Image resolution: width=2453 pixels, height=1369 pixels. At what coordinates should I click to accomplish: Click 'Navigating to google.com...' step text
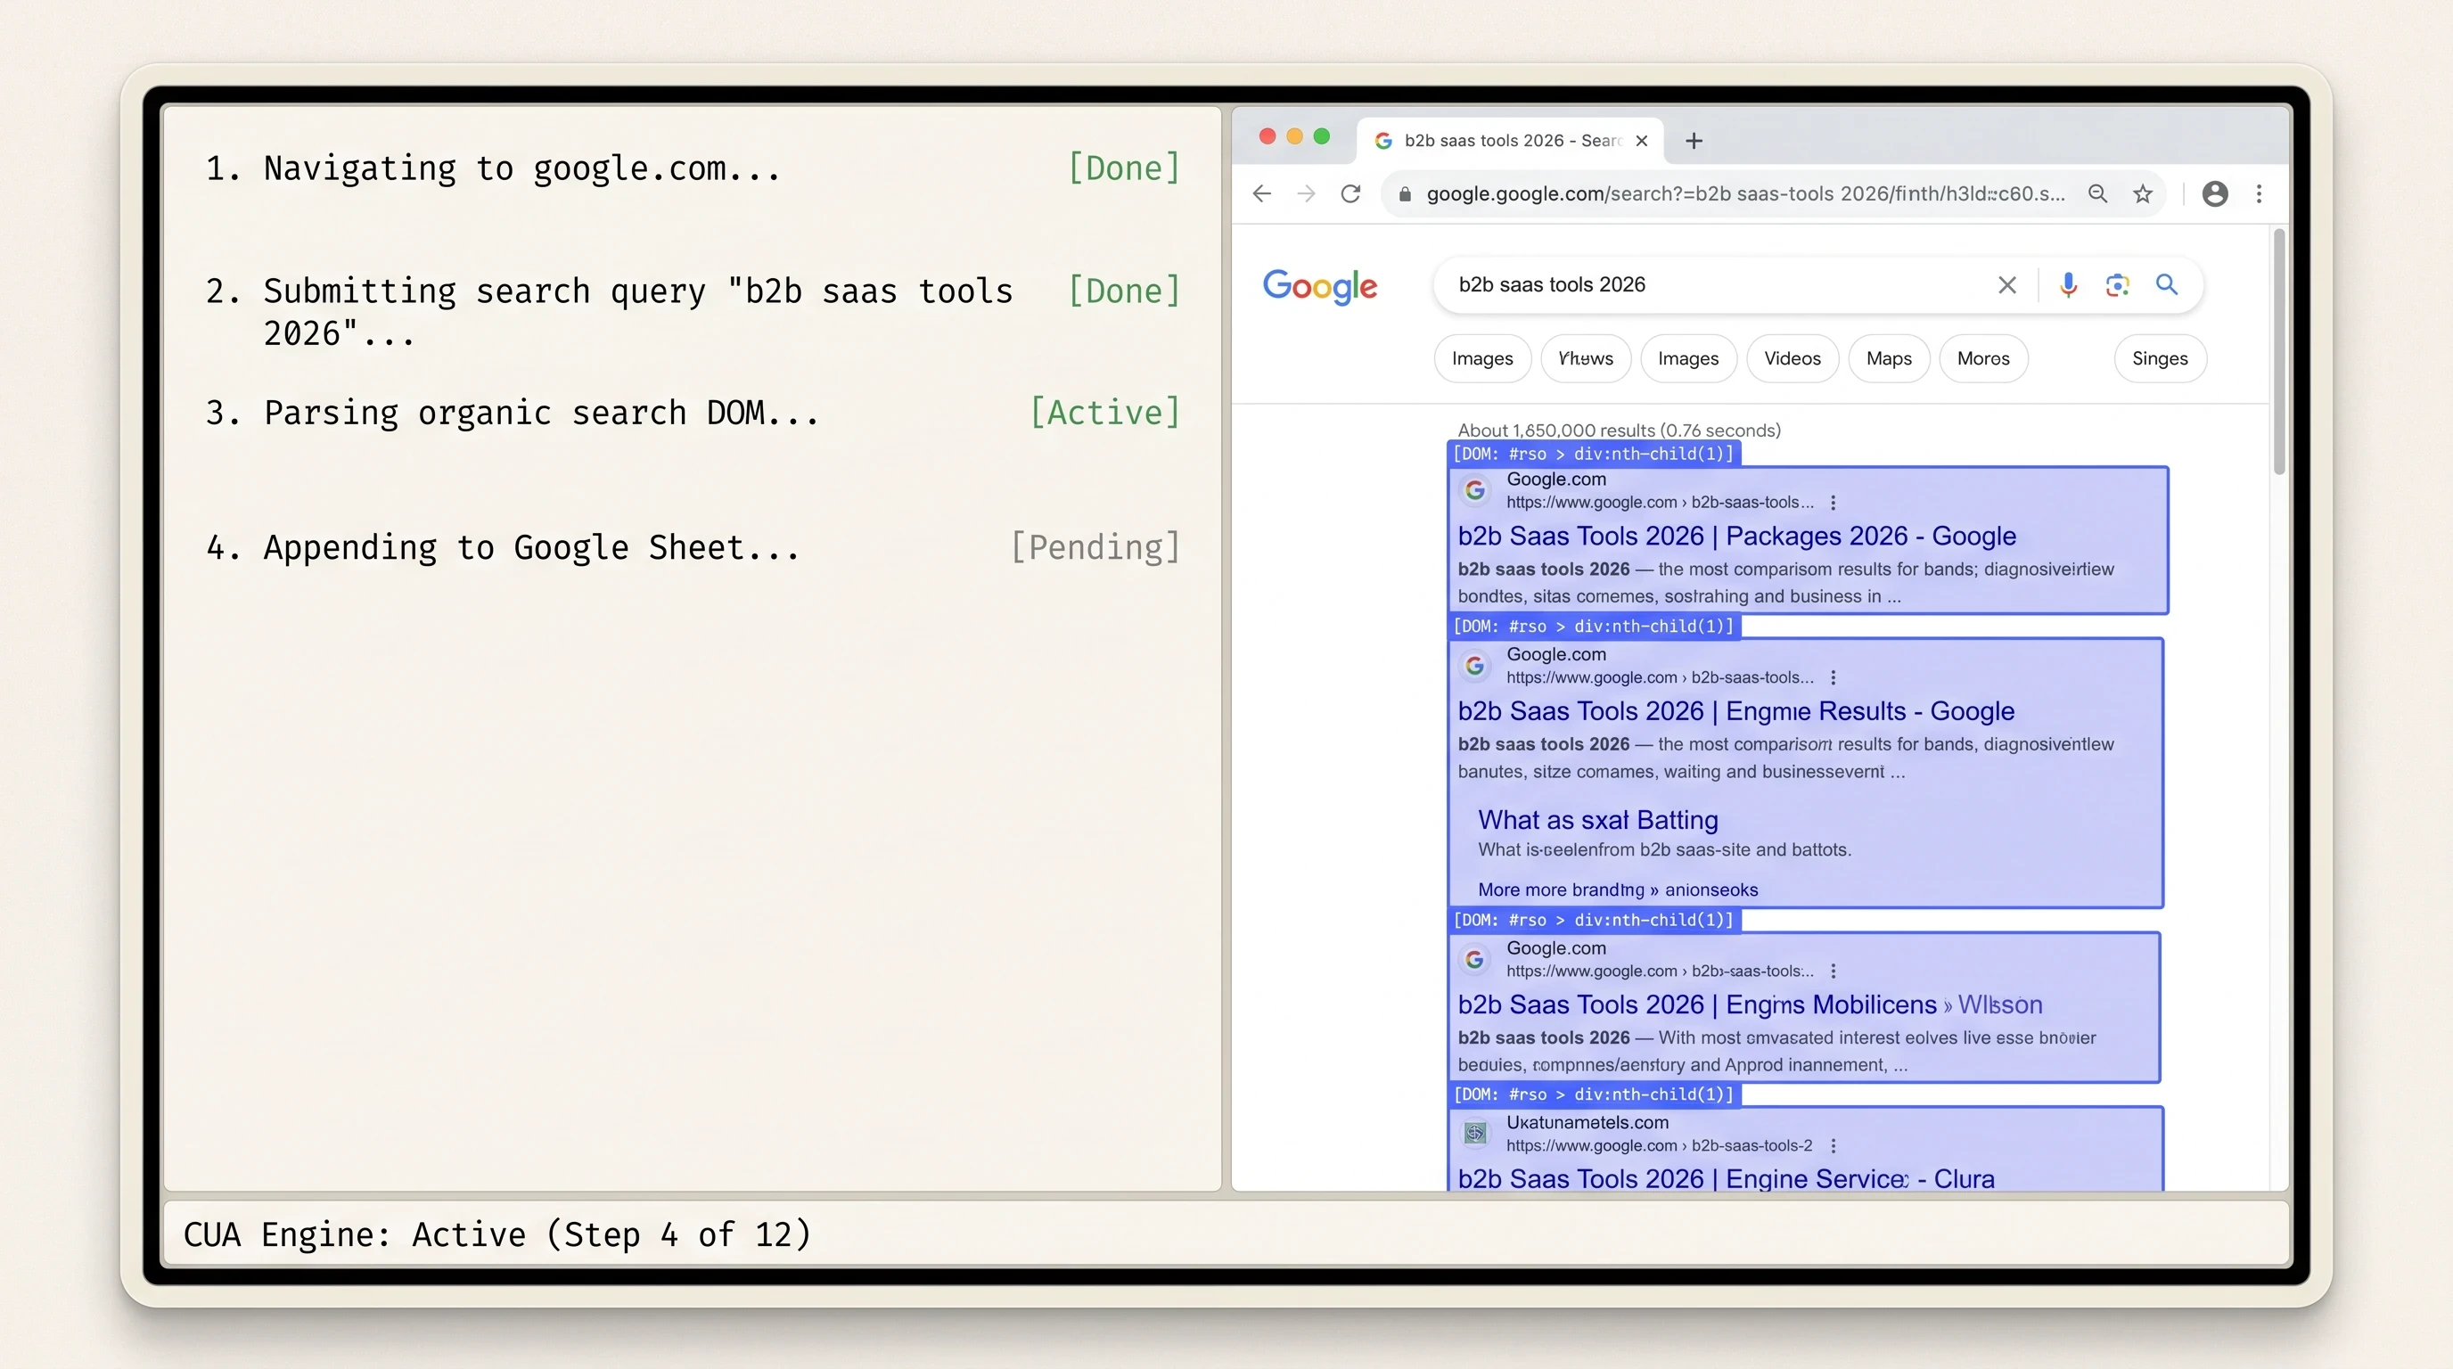pos(521,168)
